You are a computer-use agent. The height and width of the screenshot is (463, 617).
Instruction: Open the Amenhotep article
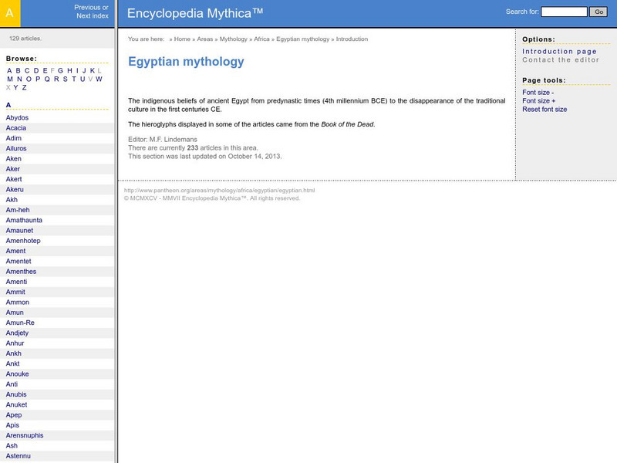click(23, 241)
